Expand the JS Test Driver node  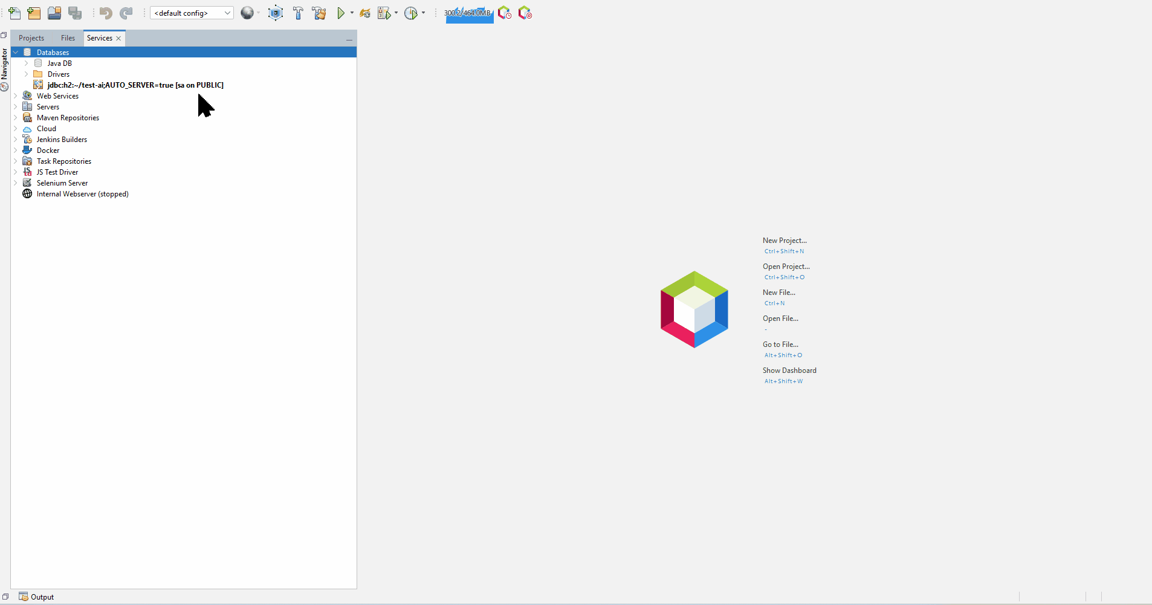tap(16, 172)
